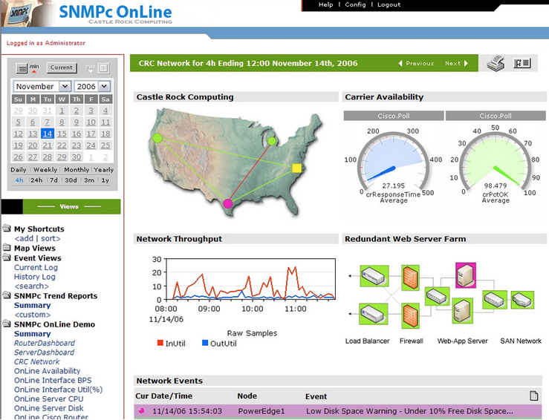Click the Previous arrow icon
549x420 pixels.
coord(400,63)
